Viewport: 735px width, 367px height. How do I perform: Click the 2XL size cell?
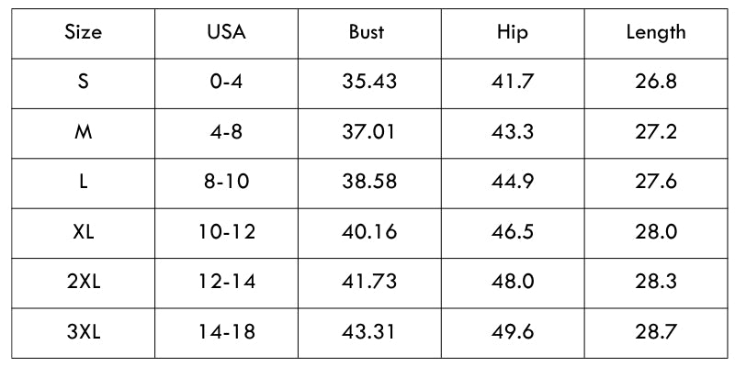coord(84,281)
